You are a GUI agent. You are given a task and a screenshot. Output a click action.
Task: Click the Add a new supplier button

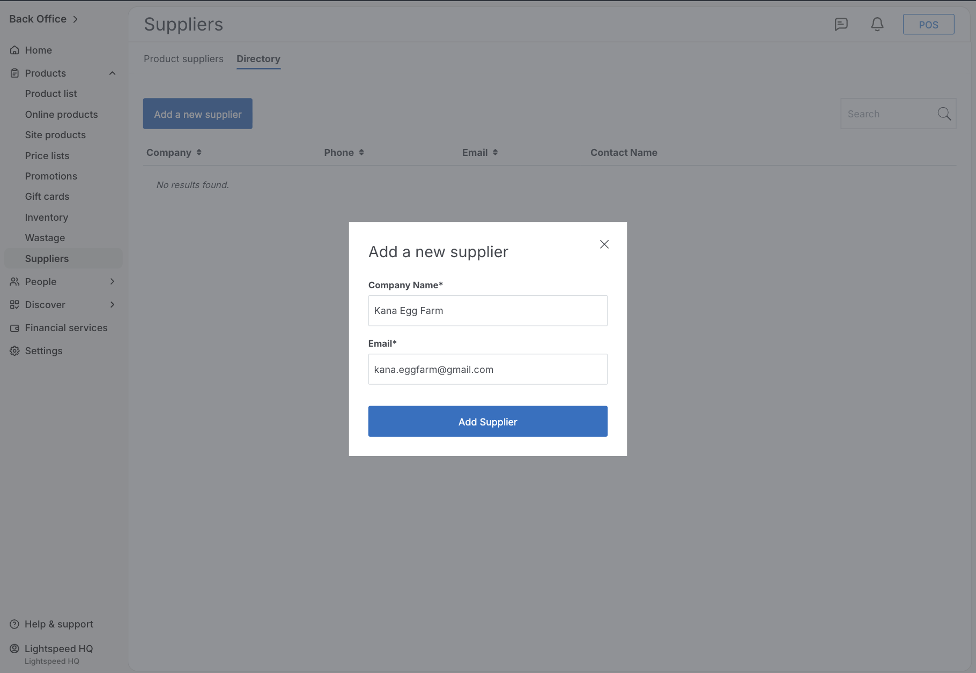(198, 114)
